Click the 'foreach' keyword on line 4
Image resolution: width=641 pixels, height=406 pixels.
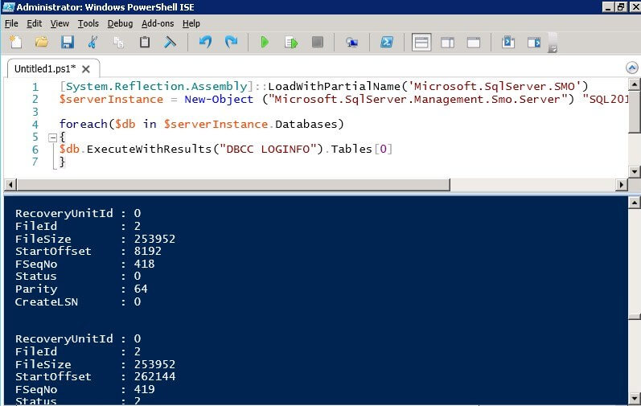[x=84, y=124]
